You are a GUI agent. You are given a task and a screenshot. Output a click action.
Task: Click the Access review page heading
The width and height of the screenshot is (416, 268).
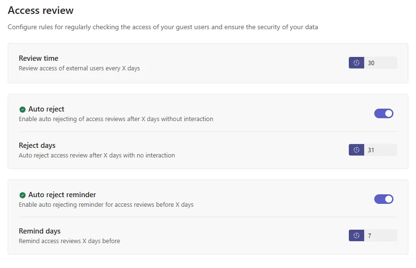click(x=41, y=11)
